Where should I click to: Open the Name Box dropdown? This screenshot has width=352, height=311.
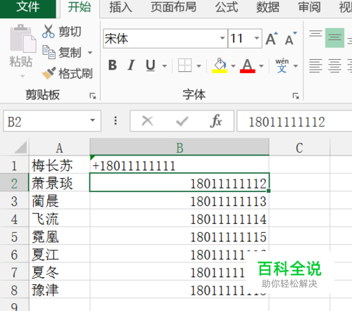click(93, 120)
